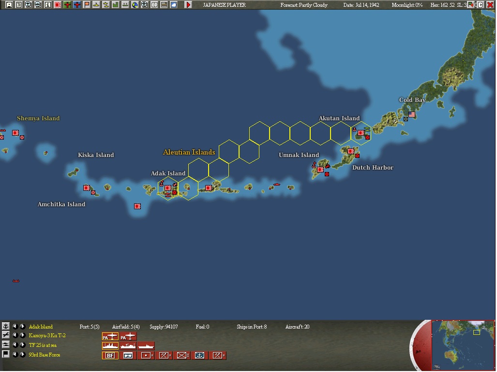The height and width of the screenshot is (372, 497).
Task: Select next air group after Kanoya-3 Ku T-2
Action: [23, 335]
